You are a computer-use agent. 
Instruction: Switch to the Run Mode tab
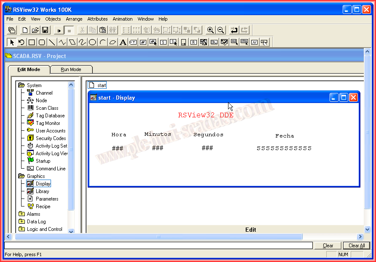(x=71, y=69)
